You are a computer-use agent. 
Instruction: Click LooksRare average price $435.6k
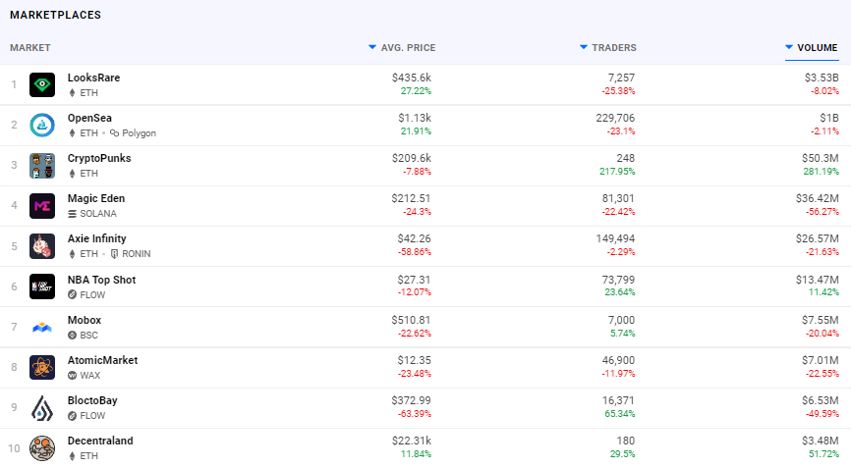412,78
